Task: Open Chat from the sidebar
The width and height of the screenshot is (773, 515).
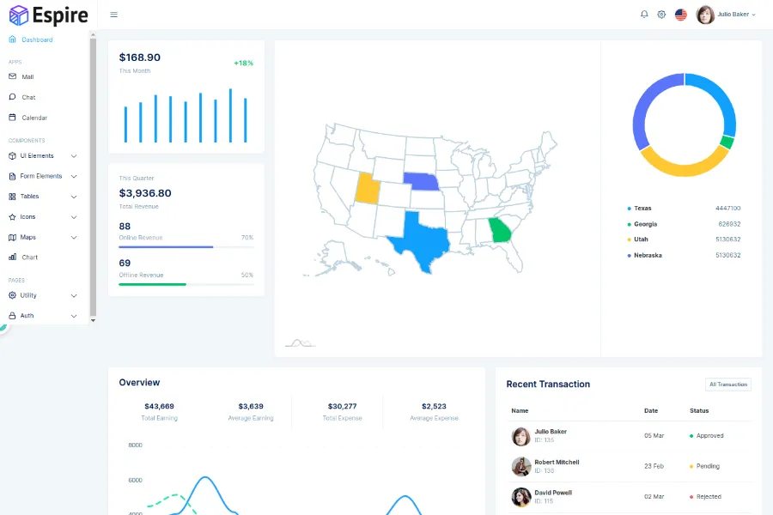Action: point(28,98)
